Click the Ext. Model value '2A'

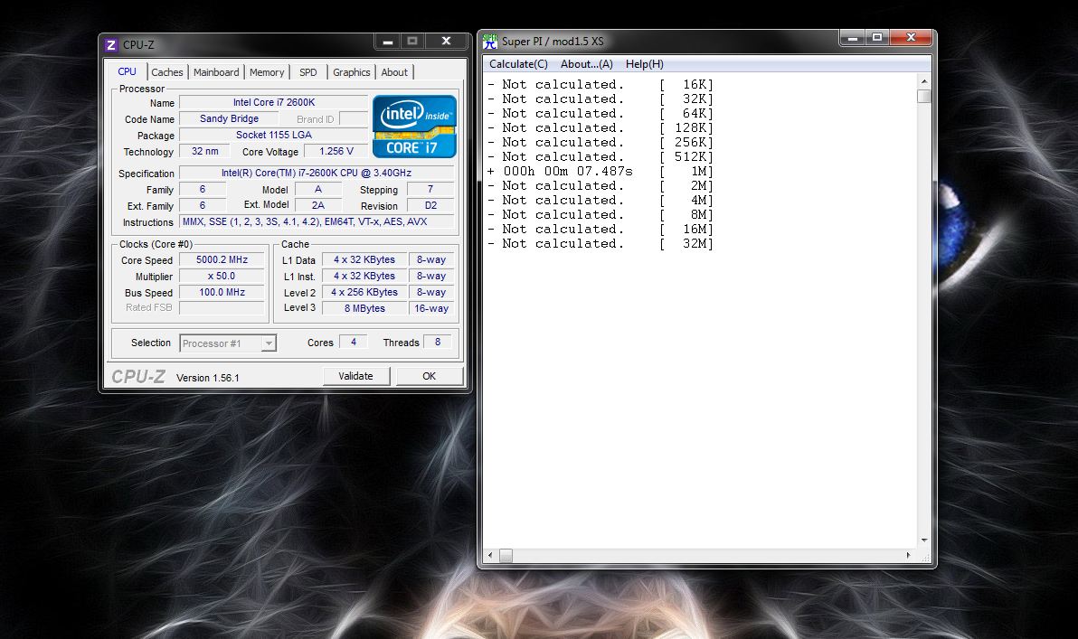(x=317, y=205)
